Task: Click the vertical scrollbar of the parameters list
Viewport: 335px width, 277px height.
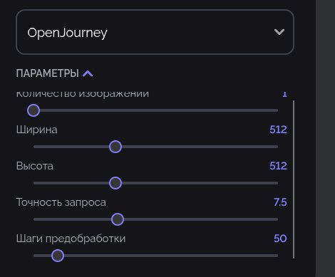Action: pyautogui.click(x=294, y=179)
